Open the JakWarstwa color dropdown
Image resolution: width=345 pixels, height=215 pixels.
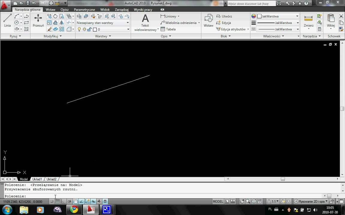pos(278,16)
